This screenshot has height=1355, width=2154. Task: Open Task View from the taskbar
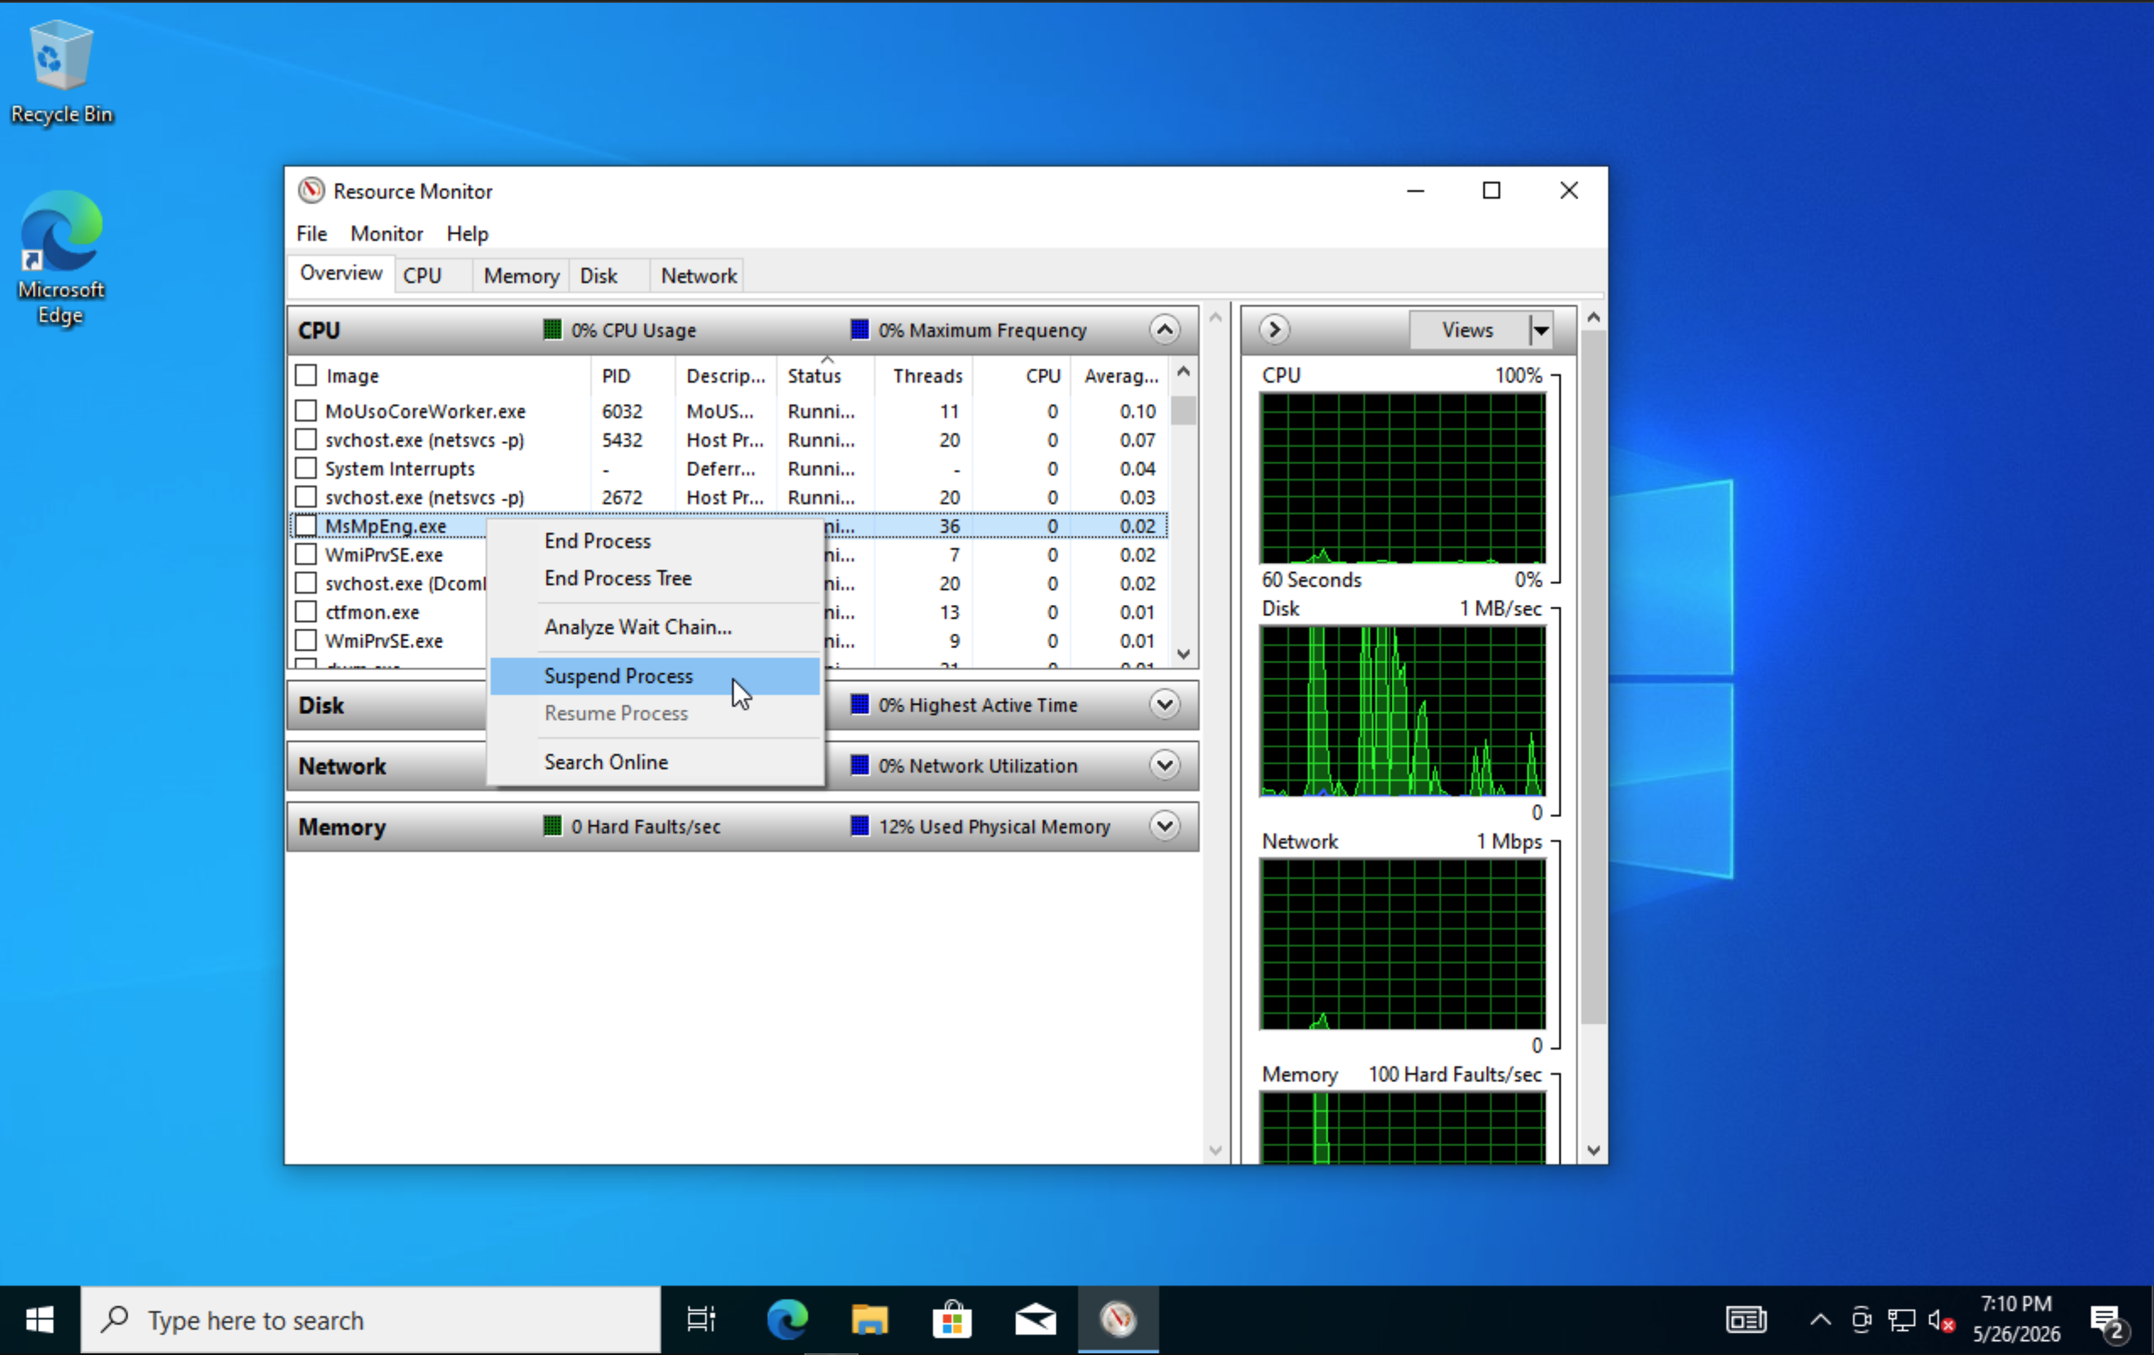(700, 1320)
